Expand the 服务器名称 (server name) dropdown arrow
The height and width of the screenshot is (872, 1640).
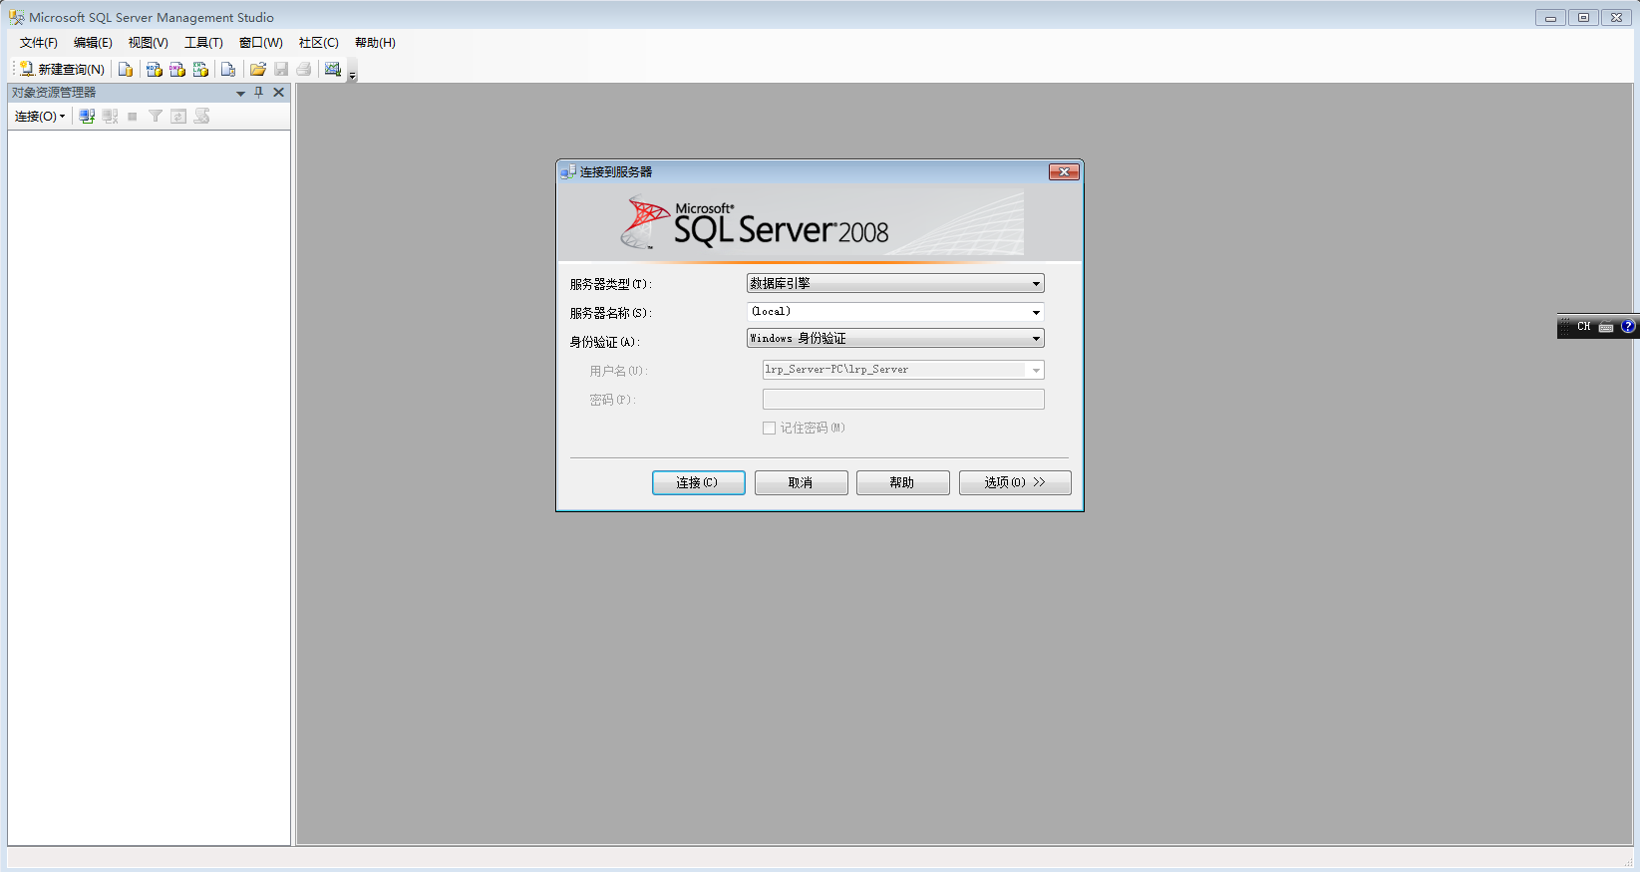tap(1036, 313)
